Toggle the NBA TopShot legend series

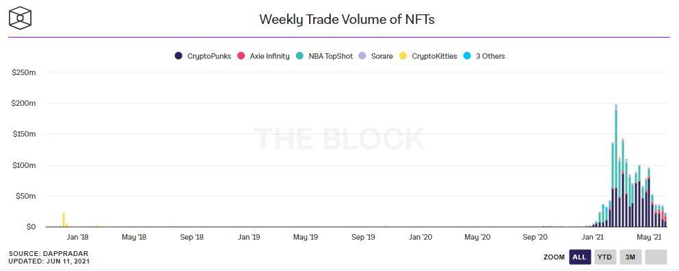click(x=324, y=56)
